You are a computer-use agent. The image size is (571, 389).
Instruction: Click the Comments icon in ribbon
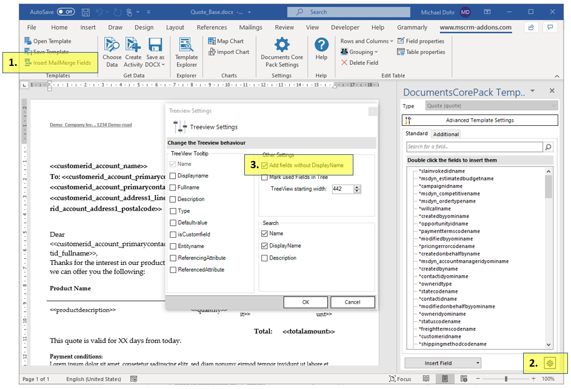[550, 27]
